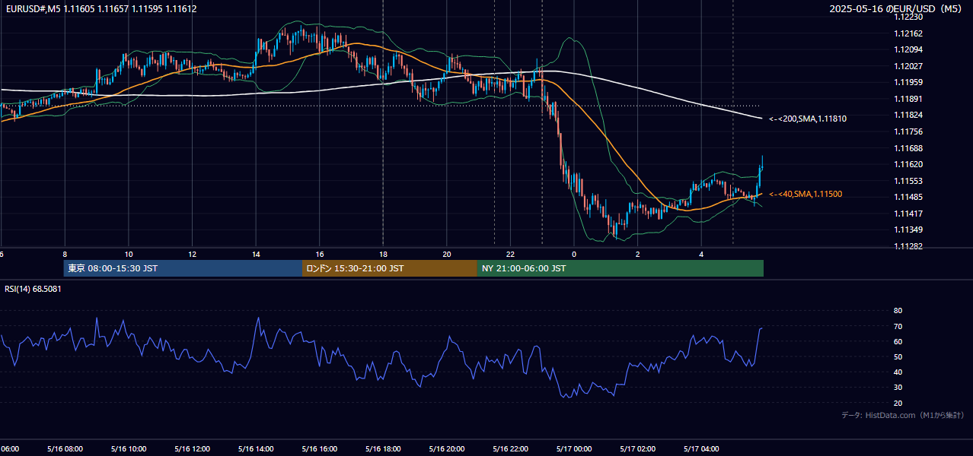Click the 200 SMA 1.11810 line label
This screenshot has height=456, width=973.
(x=808, y=119)
